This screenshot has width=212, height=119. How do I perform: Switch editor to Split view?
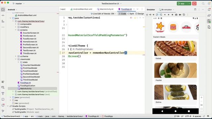[131, 14]
